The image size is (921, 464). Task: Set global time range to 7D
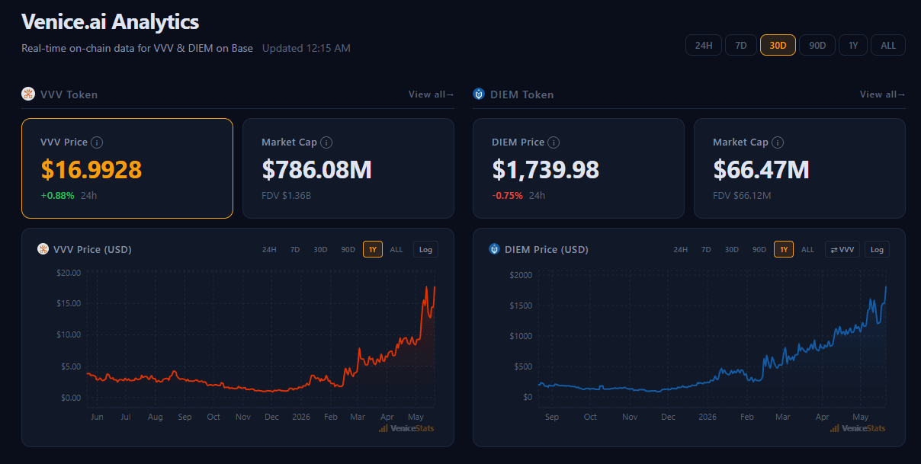[741, 45]
